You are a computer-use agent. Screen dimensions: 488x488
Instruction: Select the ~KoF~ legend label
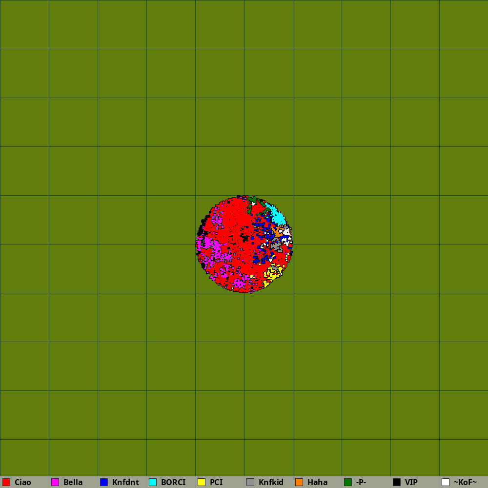point(465,482)
